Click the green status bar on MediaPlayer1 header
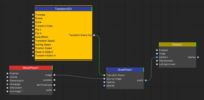Viewport: 204px width, 100px height. click(x=52, y=68)
